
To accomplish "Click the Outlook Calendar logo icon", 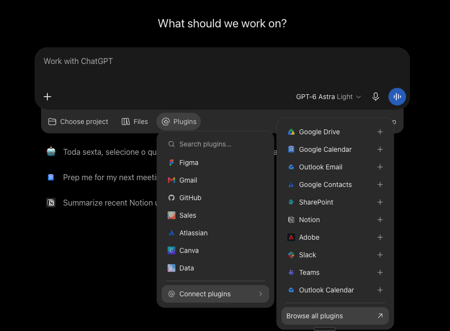I will point(291,290).
